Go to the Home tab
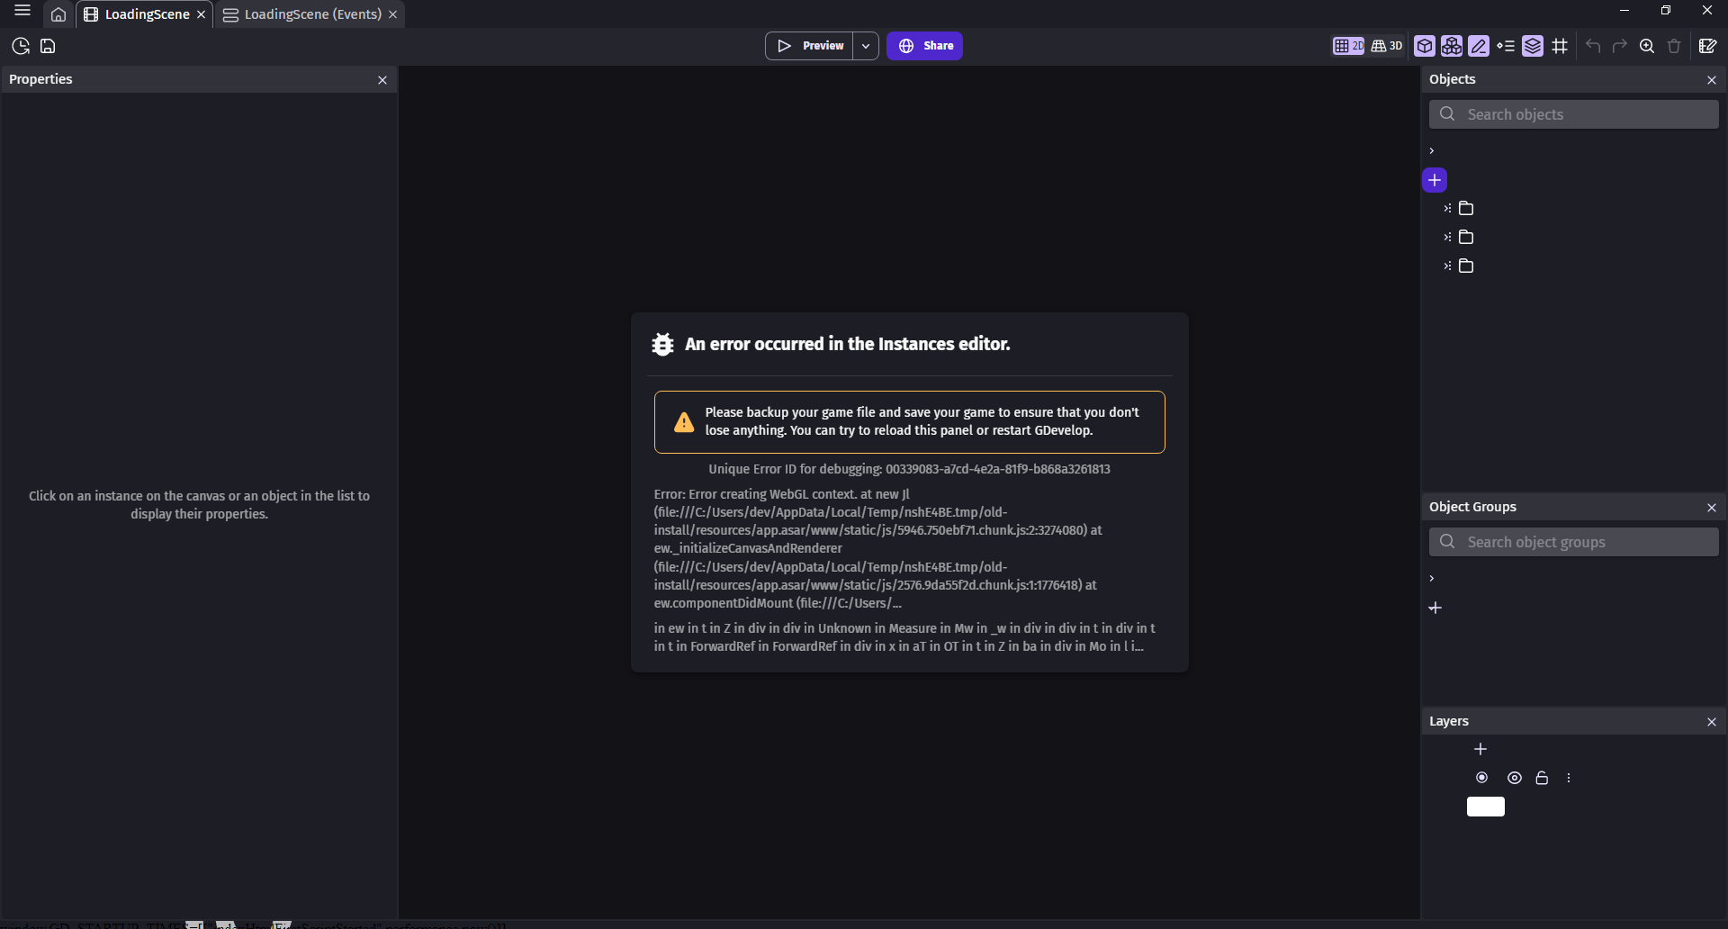This screenshot has width=1728, height=929. tap(58, 14)
